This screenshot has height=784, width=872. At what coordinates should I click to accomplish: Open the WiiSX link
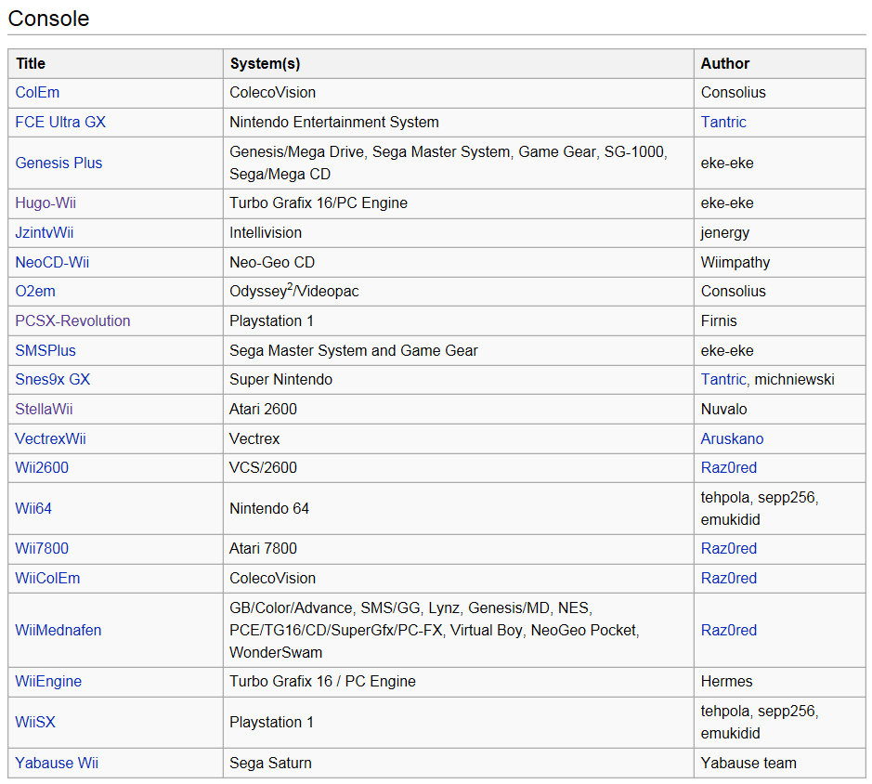pos(35,722)
